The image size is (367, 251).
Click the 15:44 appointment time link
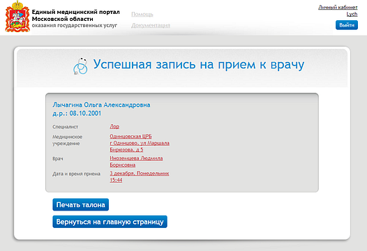[116, 180]
